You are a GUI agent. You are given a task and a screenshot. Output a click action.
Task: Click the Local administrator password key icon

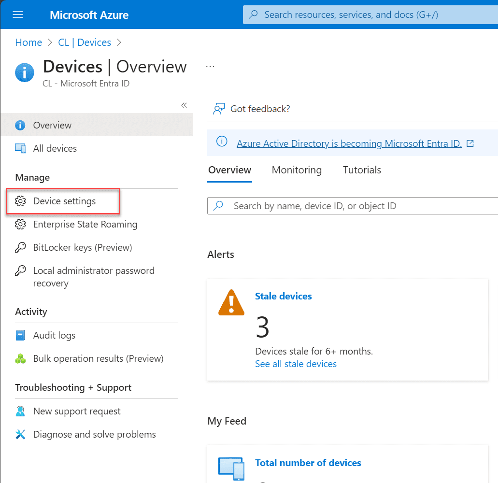(20, 270)
